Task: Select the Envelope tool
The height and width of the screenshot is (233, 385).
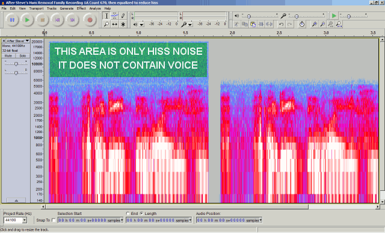Action: [115, 16]
